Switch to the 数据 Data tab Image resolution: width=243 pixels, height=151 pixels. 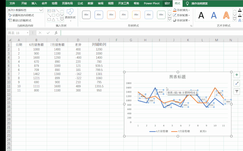(90, 3)
